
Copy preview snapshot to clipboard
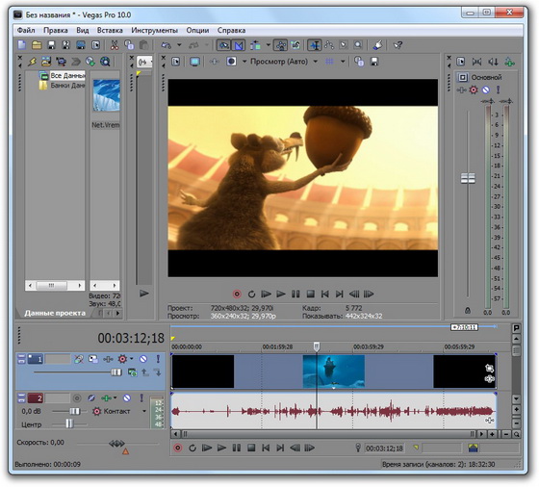pyautogui.click(x=359, y=62)
